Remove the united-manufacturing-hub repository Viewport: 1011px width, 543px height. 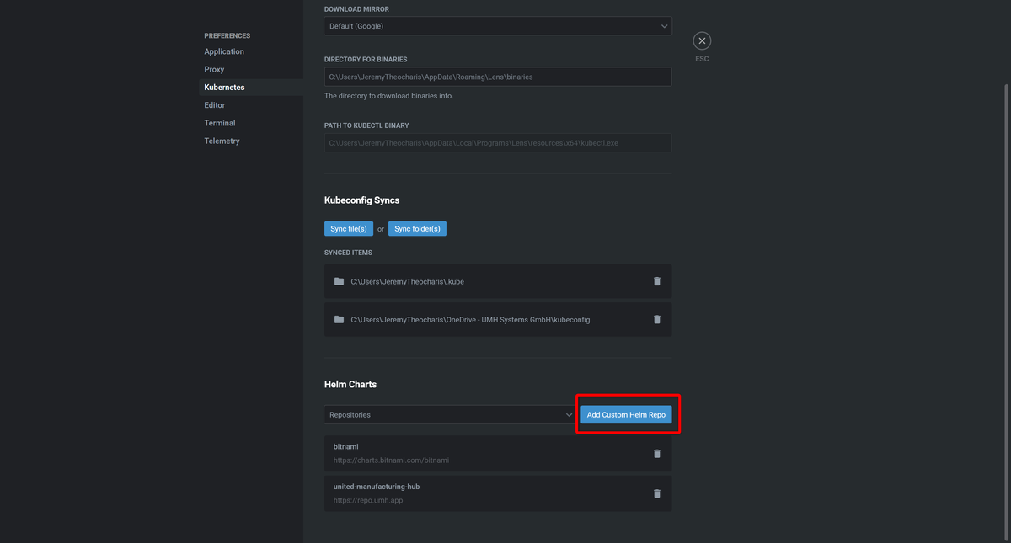[656, 493]
